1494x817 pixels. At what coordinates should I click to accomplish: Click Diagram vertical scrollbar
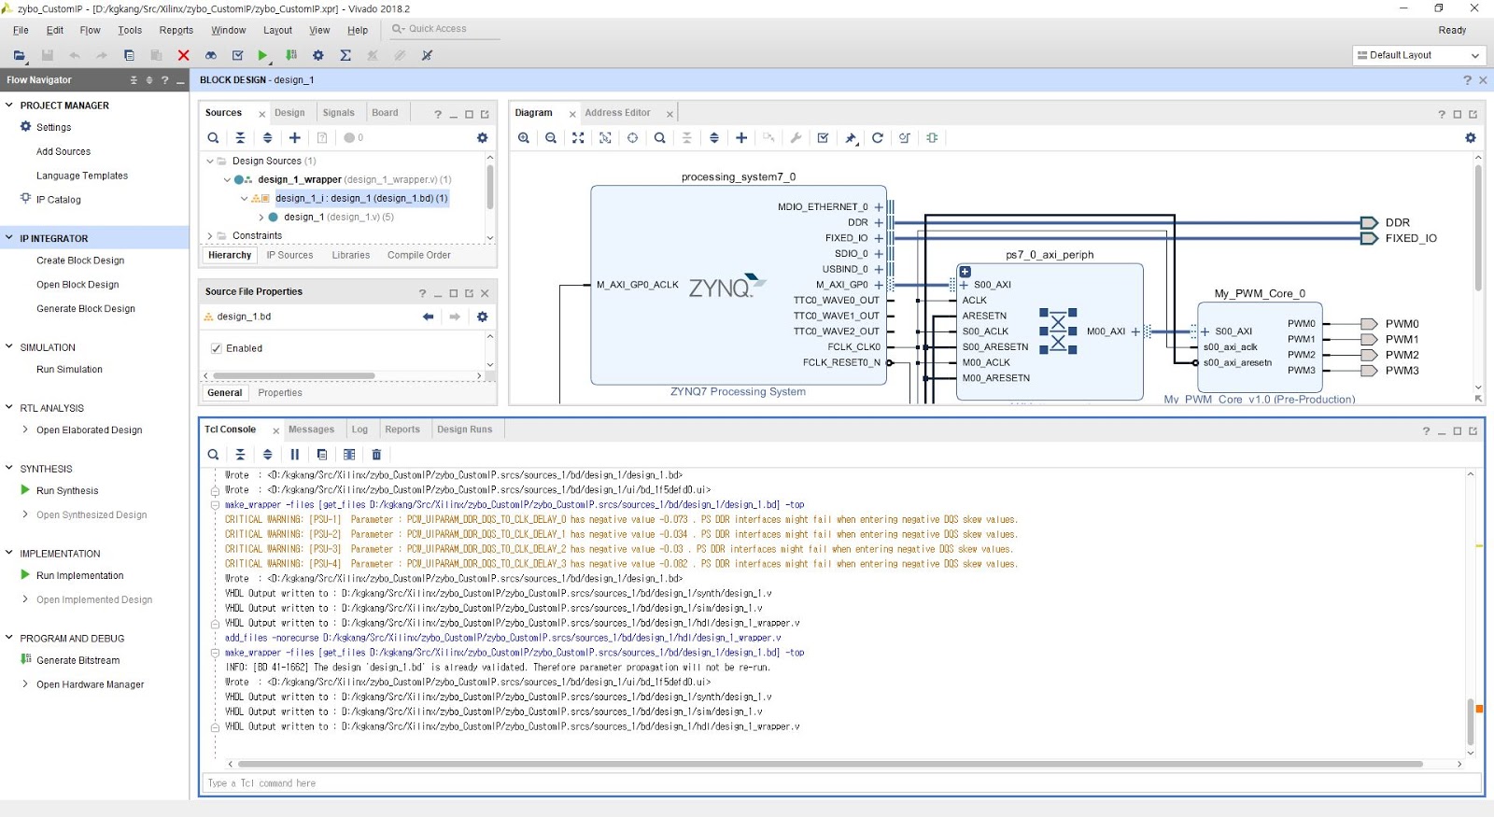[1478, 229]
